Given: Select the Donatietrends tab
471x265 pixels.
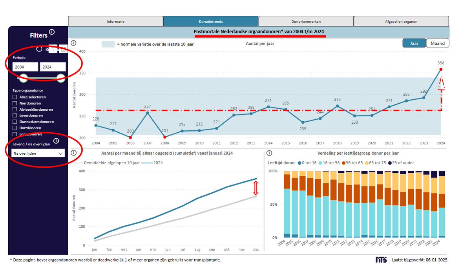Looking at the screenshot, I should [211, 21].
